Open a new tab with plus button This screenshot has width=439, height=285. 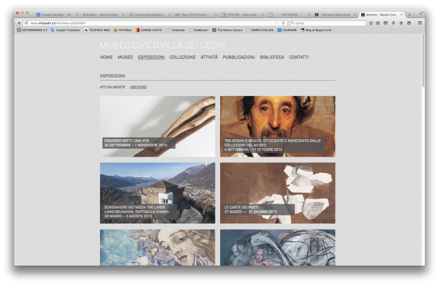click(409, 15)
